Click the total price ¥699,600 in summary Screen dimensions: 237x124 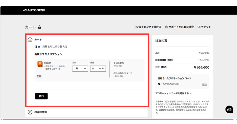pos(201,68)
